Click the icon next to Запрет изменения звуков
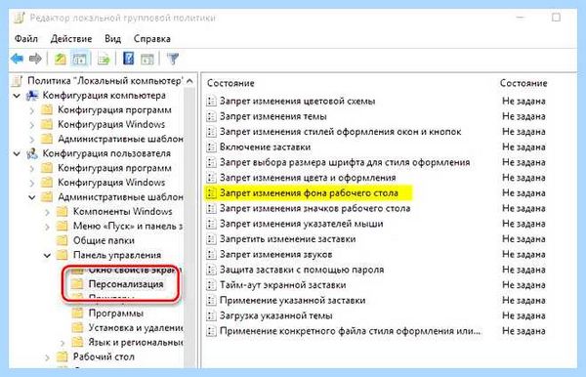Image resolution: width=586 pixels, height=377 pixels. 211,255
